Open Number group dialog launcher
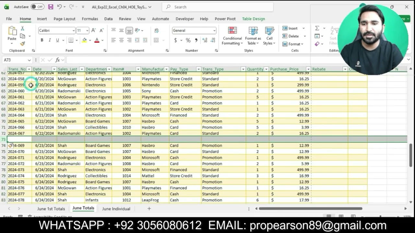This screenshot has width=415, height=233. point(216,50)
